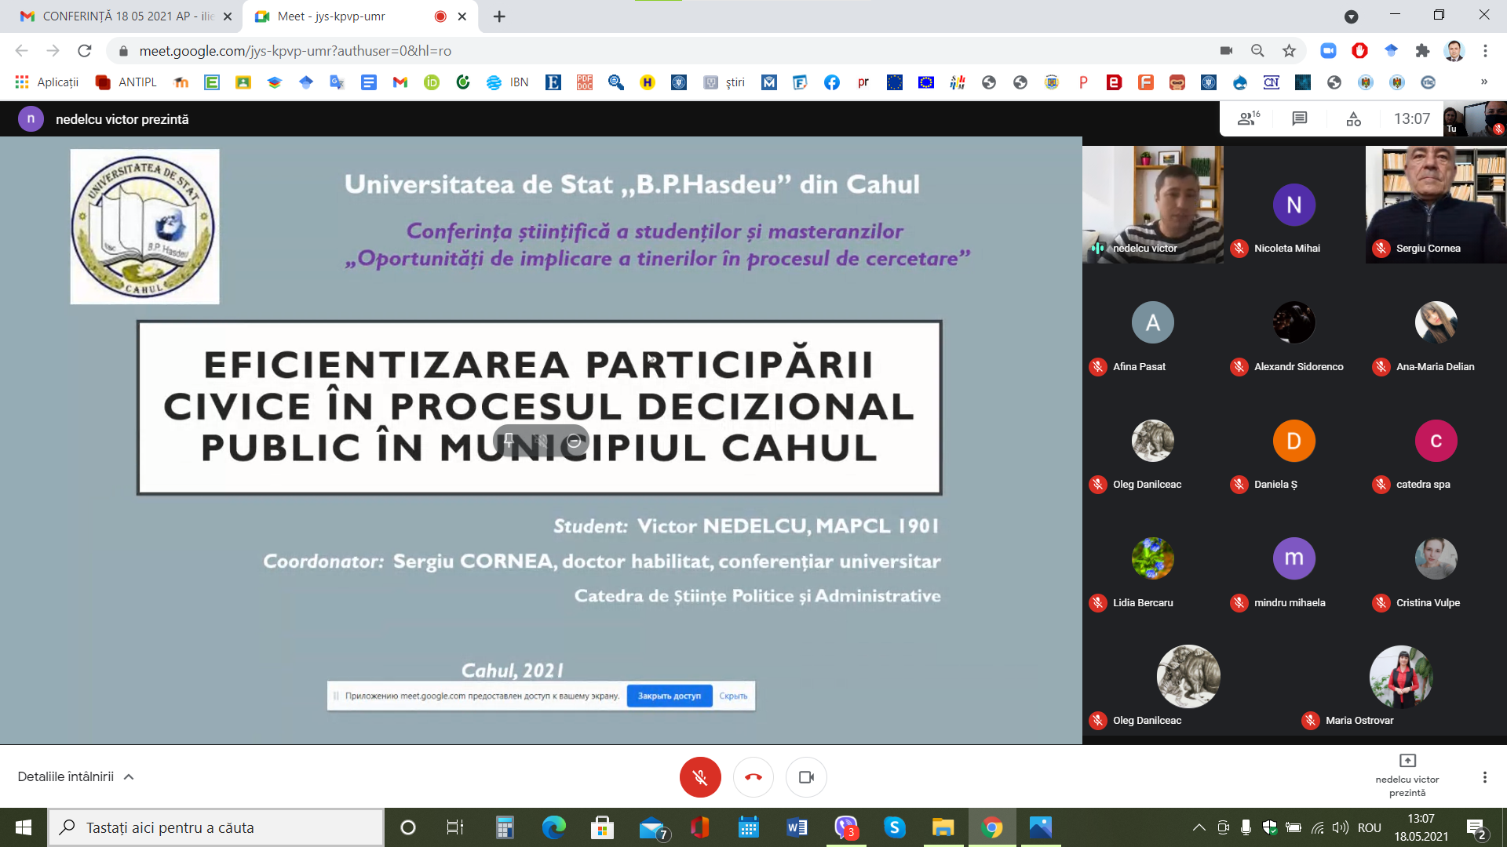1507x847 pixels.
Task: Open the participants list icon
Action: [1247, 119]
